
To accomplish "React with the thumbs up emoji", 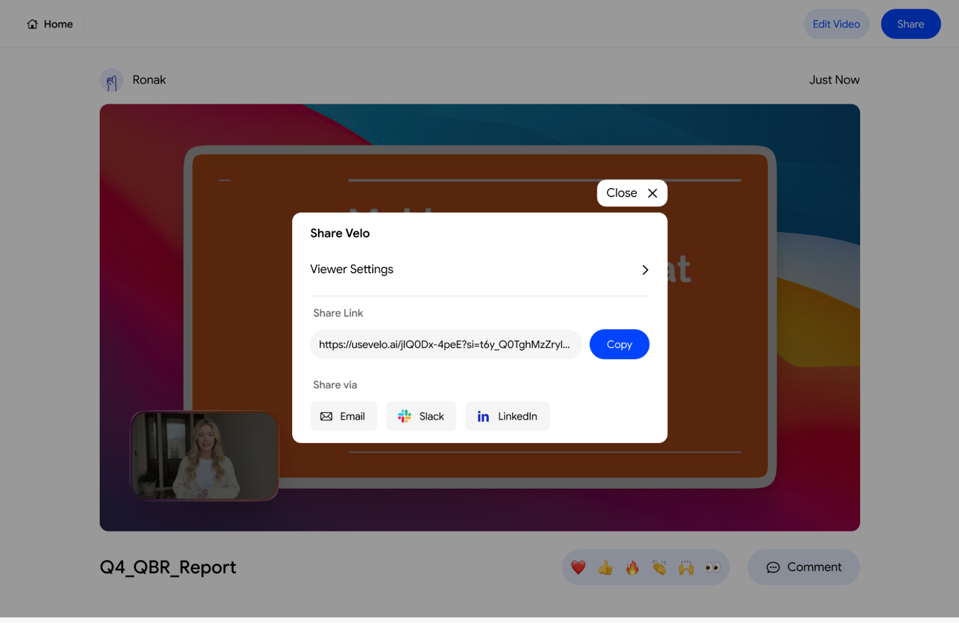I will (605, 567).
